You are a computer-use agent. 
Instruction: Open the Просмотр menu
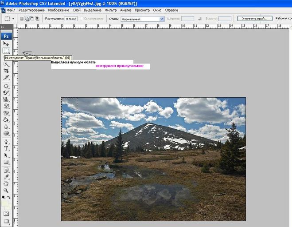click(x=142, y=10)
